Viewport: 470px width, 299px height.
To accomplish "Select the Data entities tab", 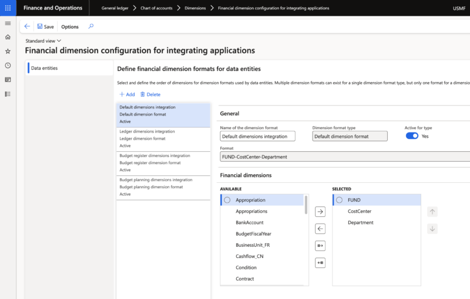I will point(45,69).
